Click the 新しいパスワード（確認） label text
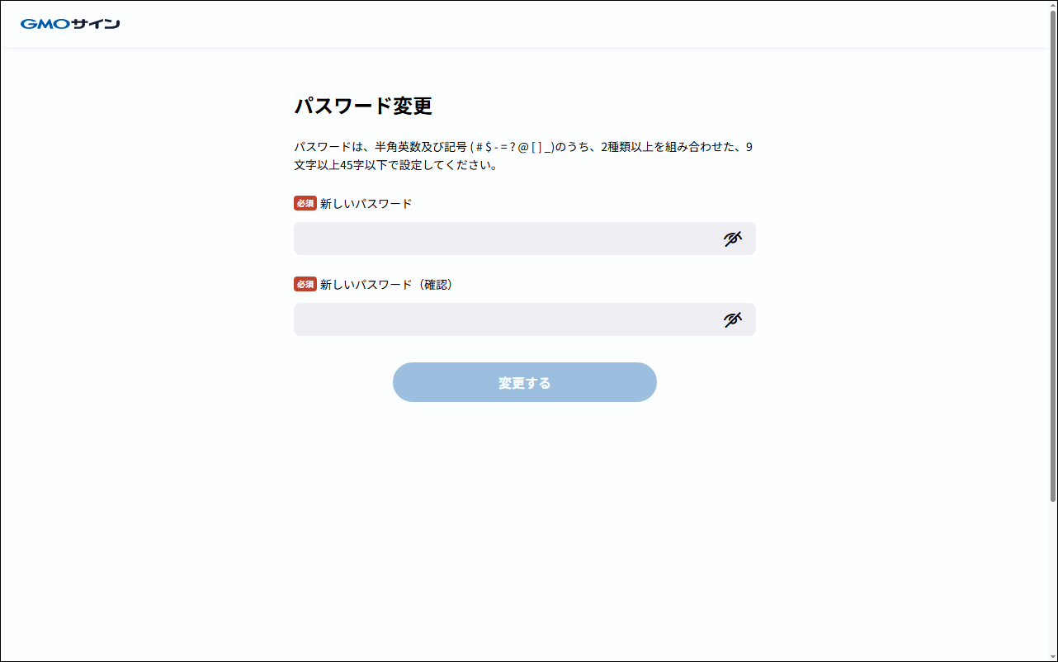 point(389,284)
